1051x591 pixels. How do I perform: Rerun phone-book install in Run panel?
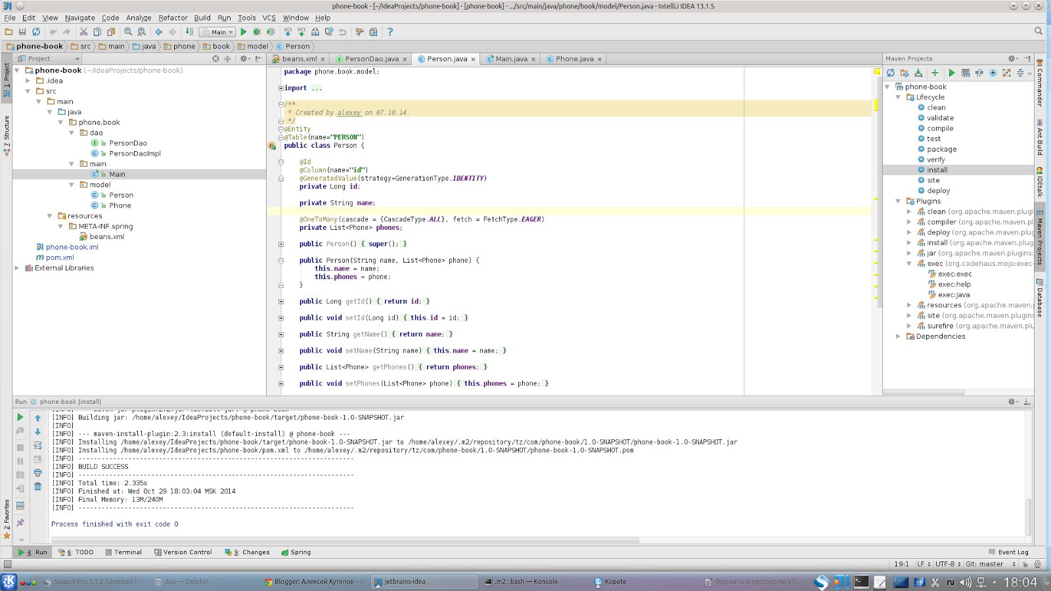[20, 417]
